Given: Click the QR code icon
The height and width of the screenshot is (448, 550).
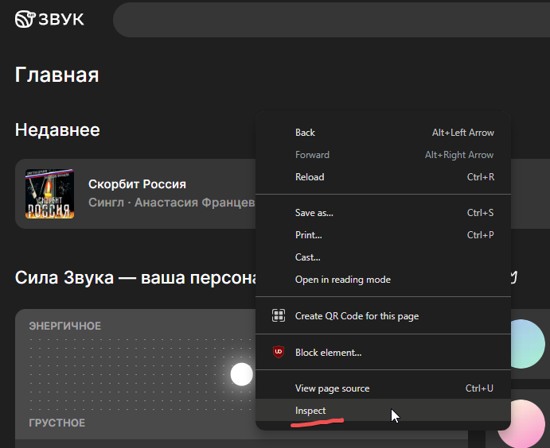Looking at the screenshot, I should [x=279, y=315].
